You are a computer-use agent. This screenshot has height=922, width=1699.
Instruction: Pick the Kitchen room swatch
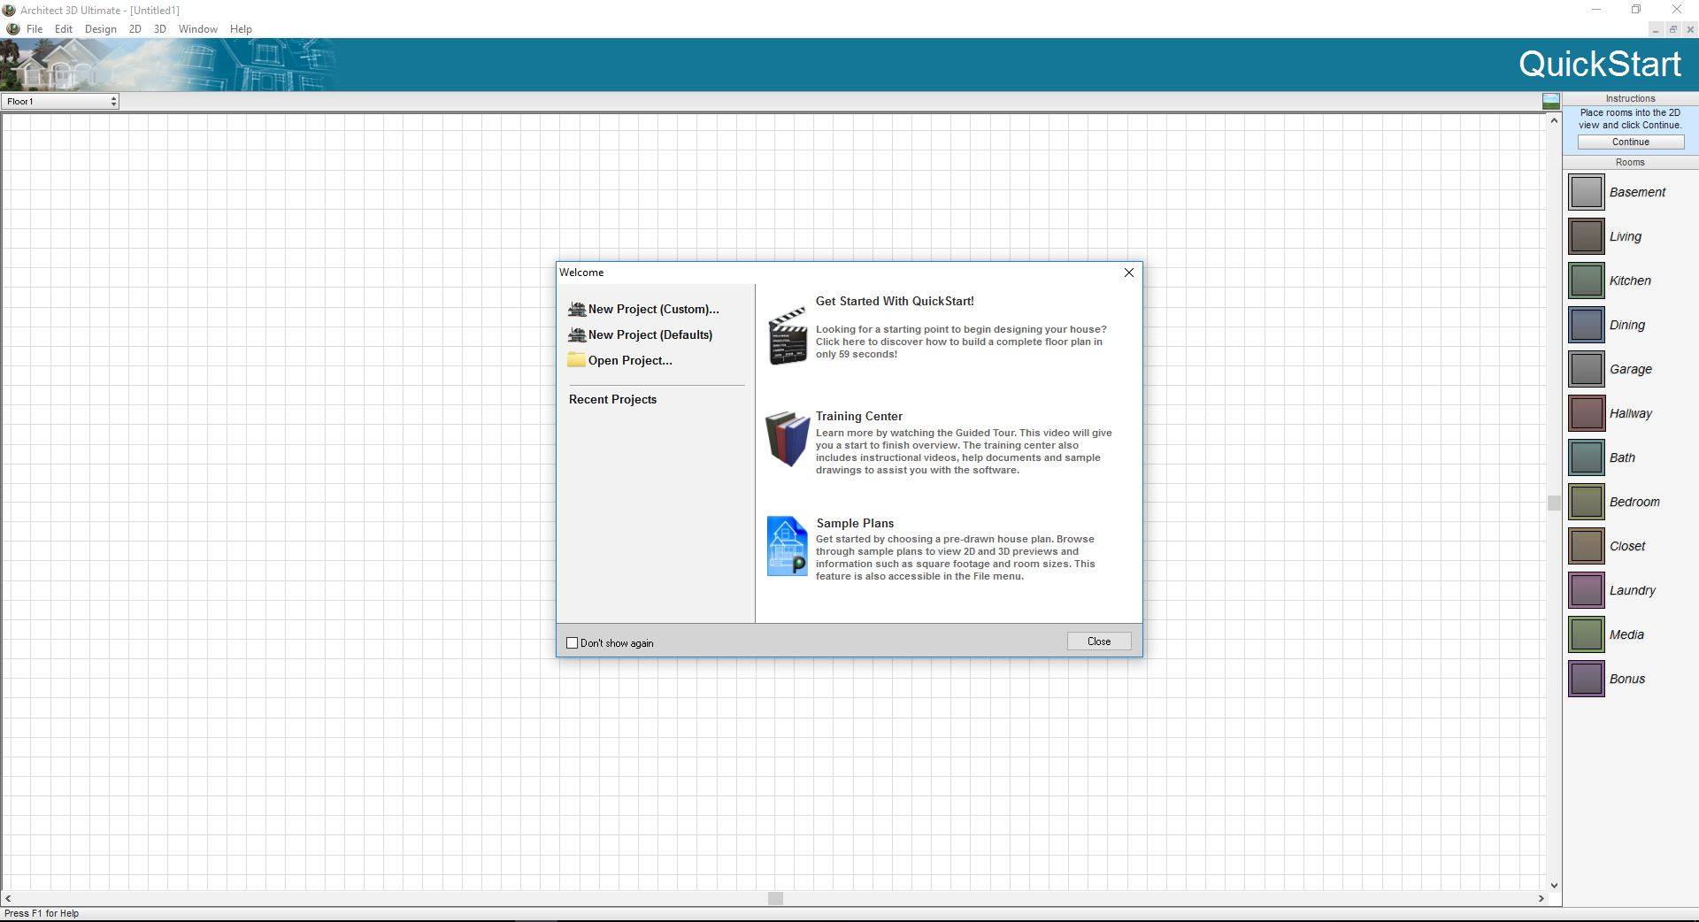1586,280
